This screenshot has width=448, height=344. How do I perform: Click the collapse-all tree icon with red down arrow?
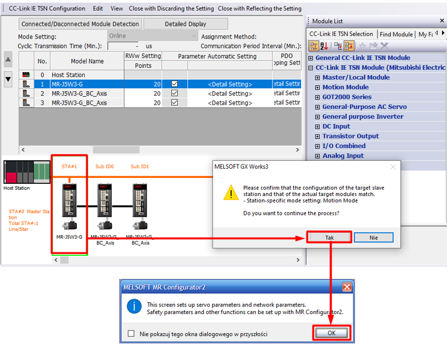tap(339, 46)
